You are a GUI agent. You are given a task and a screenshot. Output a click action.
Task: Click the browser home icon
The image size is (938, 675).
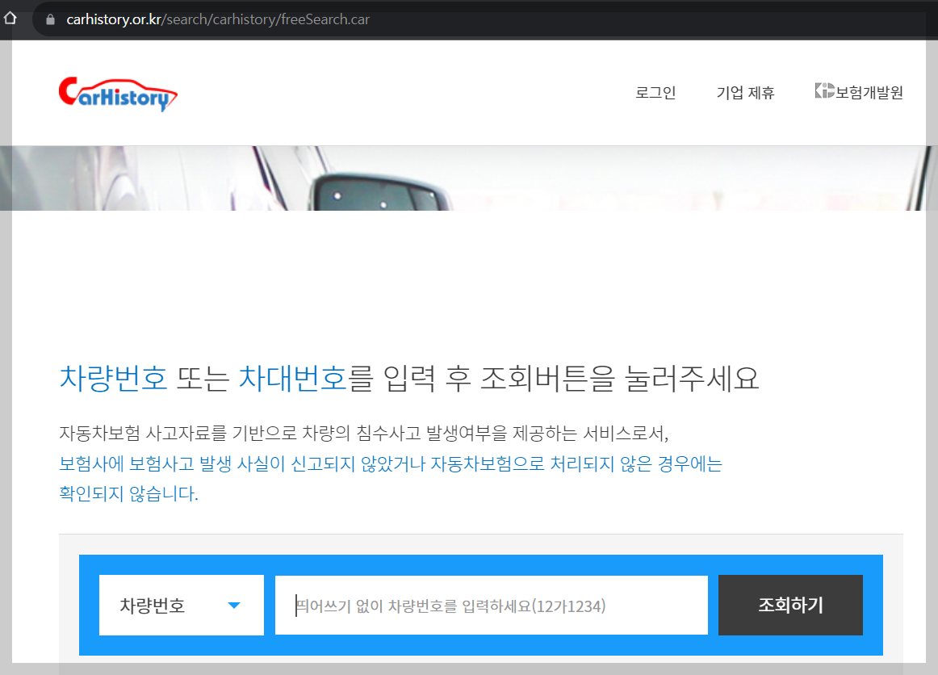tap(10, 19)
